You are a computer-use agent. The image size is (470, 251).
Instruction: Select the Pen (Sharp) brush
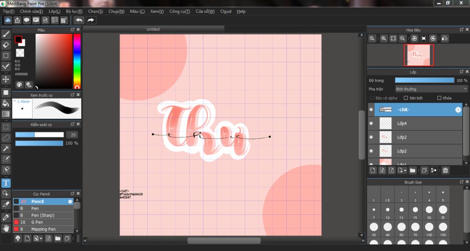(x=43, y=215)
